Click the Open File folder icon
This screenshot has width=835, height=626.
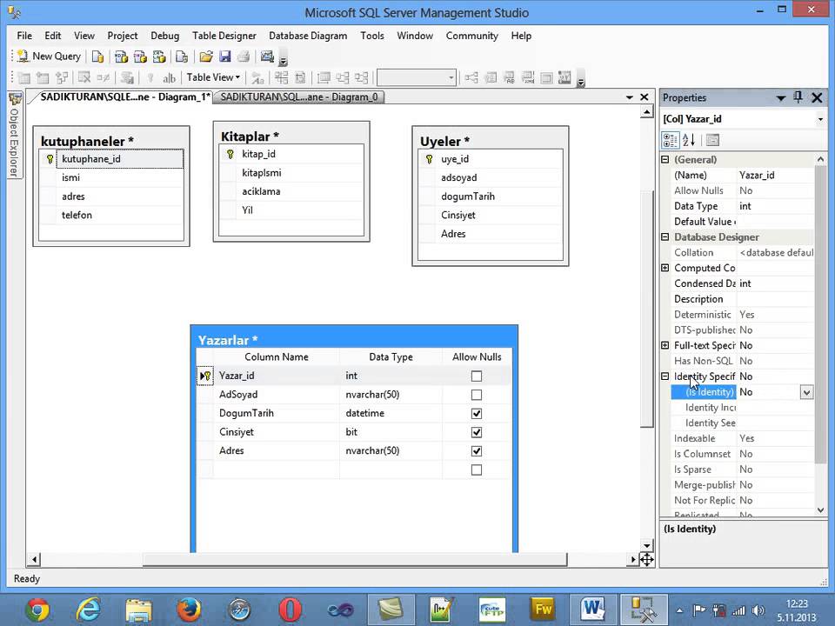[x=206, y=57]
